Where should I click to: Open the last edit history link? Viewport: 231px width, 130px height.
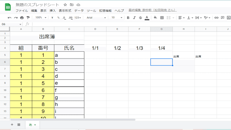click(153, 10)
